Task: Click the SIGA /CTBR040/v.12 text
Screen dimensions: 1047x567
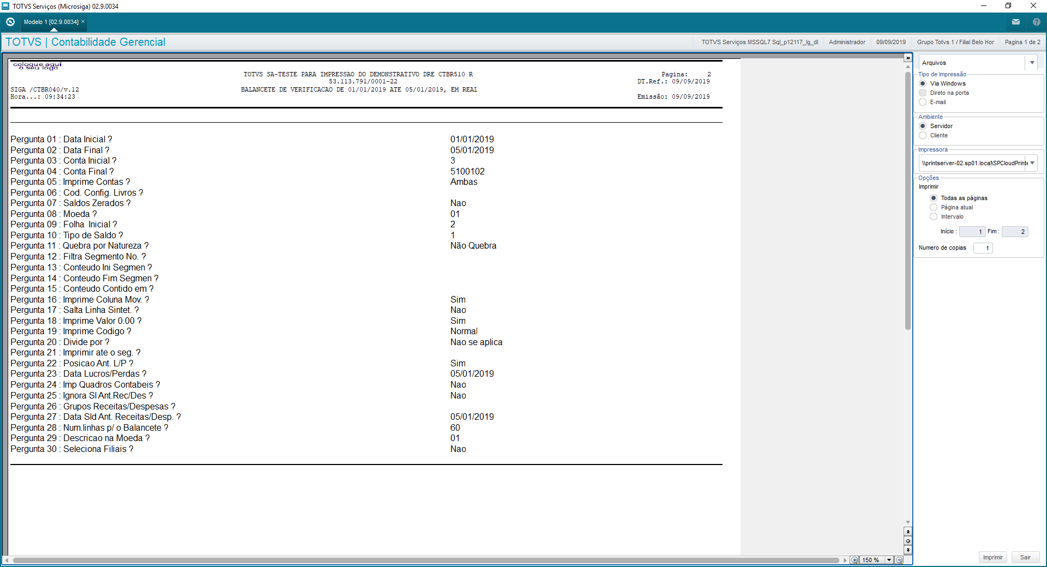Action: [x=45, y=89]
